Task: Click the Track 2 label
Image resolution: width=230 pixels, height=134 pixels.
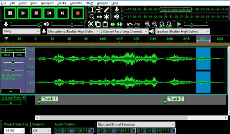Action: pos(176,99)
